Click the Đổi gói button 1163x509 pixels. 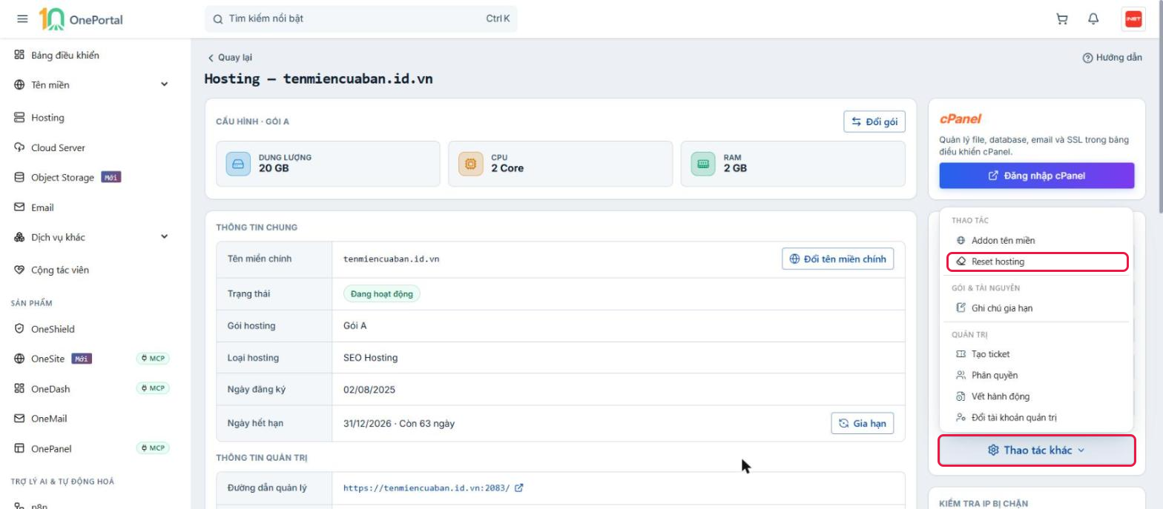click(x=874, y=122)
